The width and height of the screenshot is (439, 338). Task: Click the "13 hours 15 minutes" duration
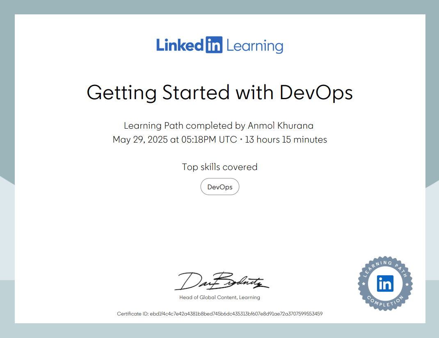(x=286, y=140)
